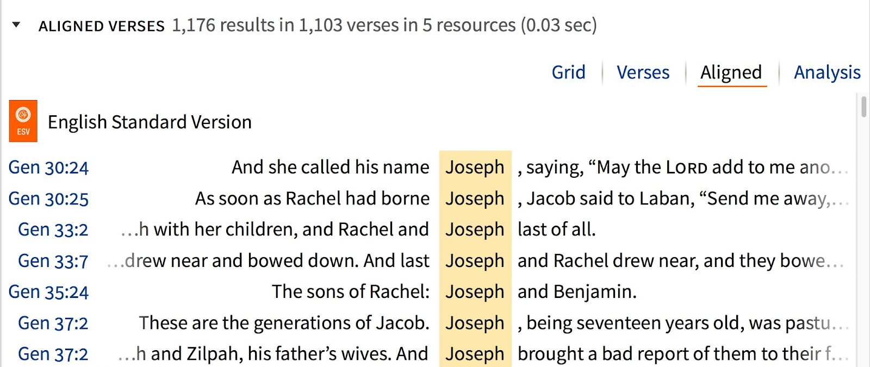Screen dimensions: 870x367
Task: Open the Gen 30:24 reference link
Action: (48, 167)
